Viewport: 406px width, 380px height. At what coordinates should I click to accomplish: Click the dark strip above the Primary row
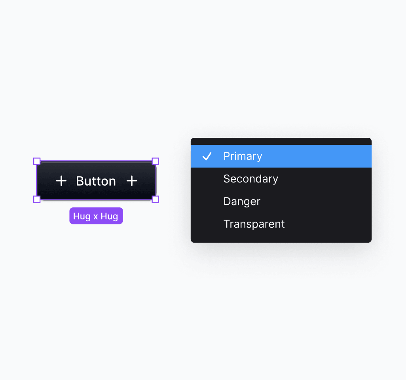(281, 141)
